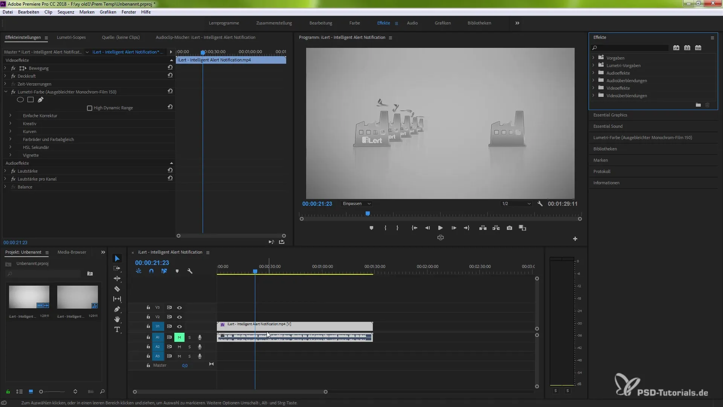Open Program monitor settings wrench
The height and width of the screenshot is (407, 723).
[540, 203]
